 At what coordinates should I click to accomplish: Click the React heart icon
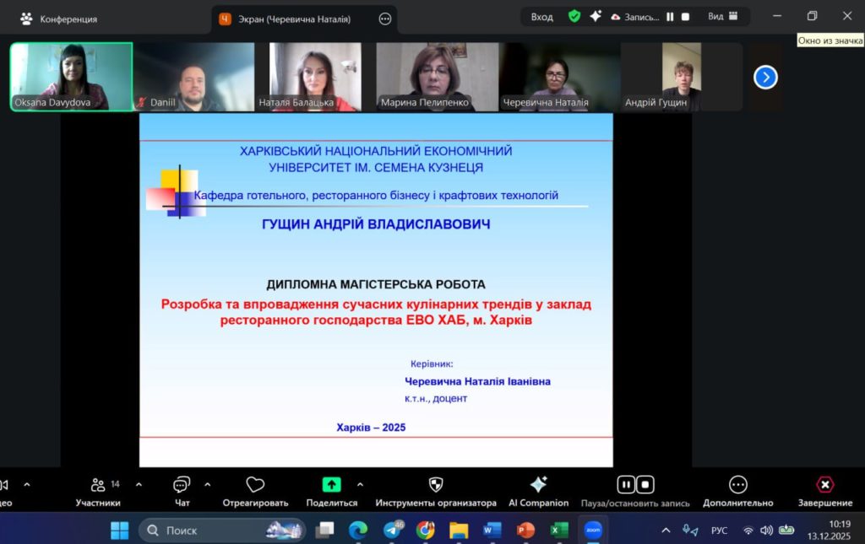coord(255,485)
